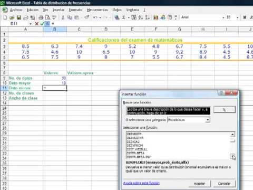
Task: Select DESVPROM in the function list
Action: tap(135, 145)
